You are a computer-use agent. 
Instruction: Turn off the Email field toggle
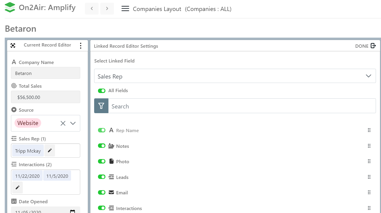point(102,193)
